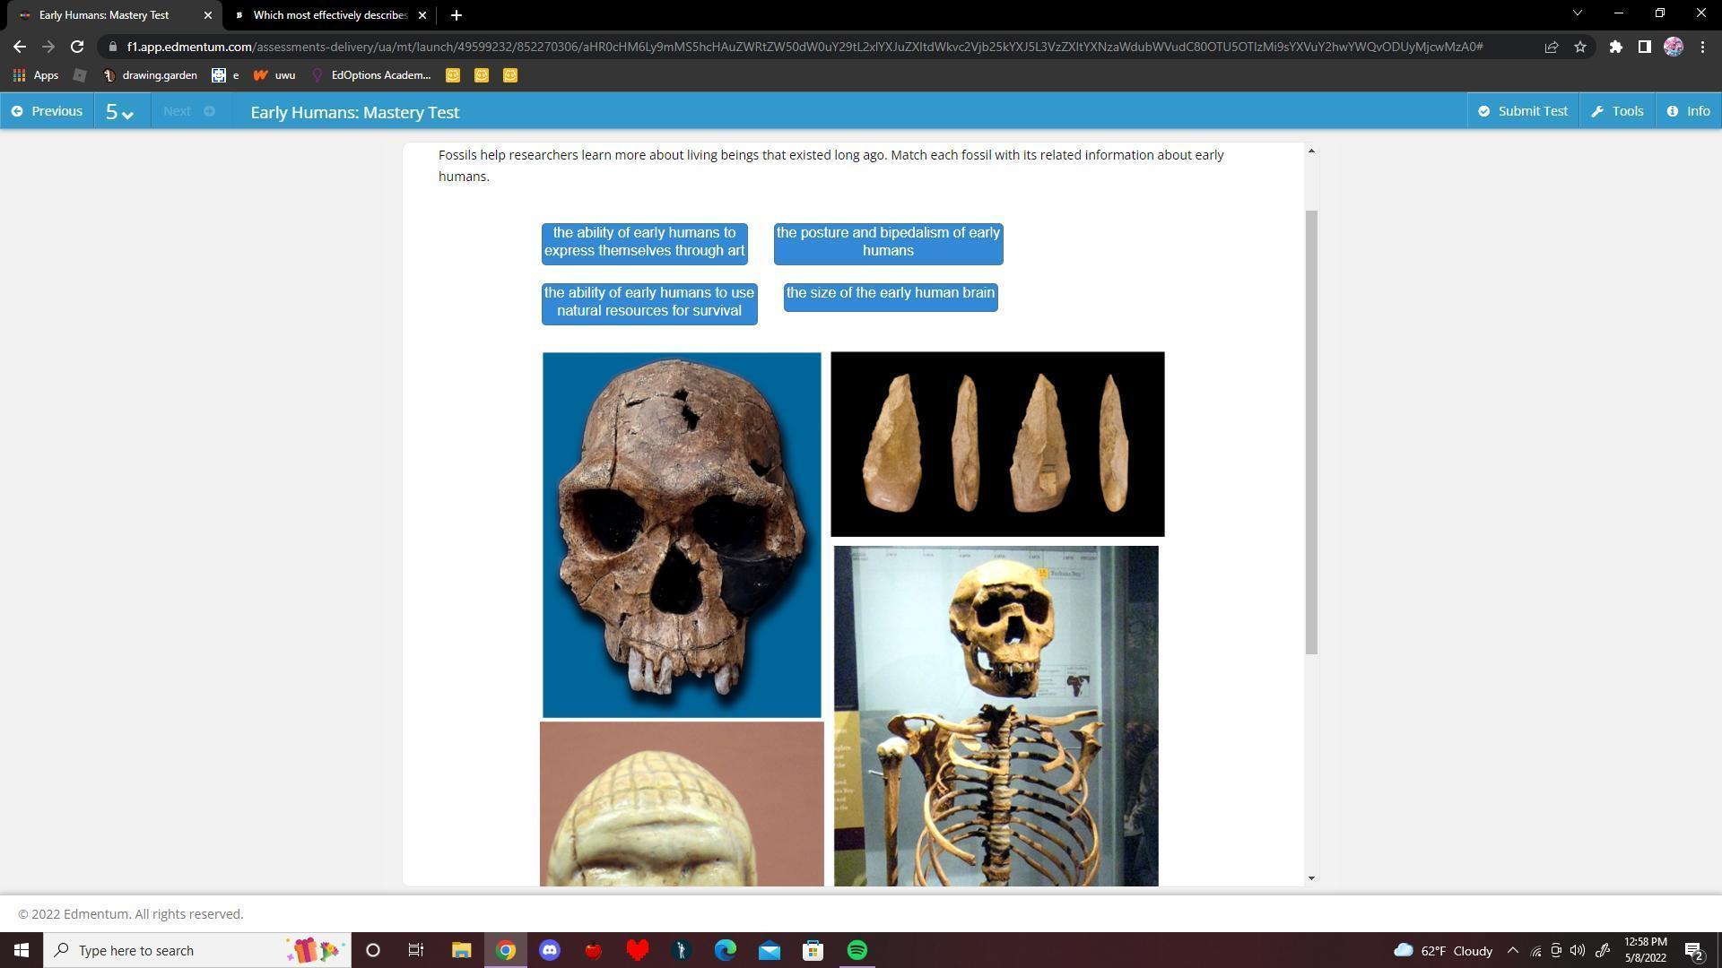The height and width of the screenshot is (968, 1722).
Task: Open the Chrome extensions puzzle icon
Action: pyautogui.click(x=1615, y=47)
